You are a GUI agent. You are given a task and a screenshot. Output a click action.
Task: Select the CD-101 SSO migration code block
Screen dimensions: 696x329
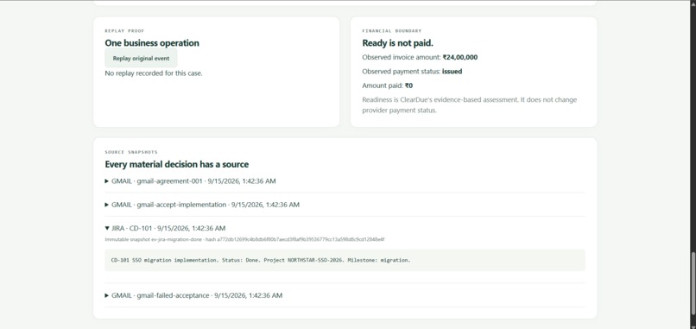tap(345, 260)
